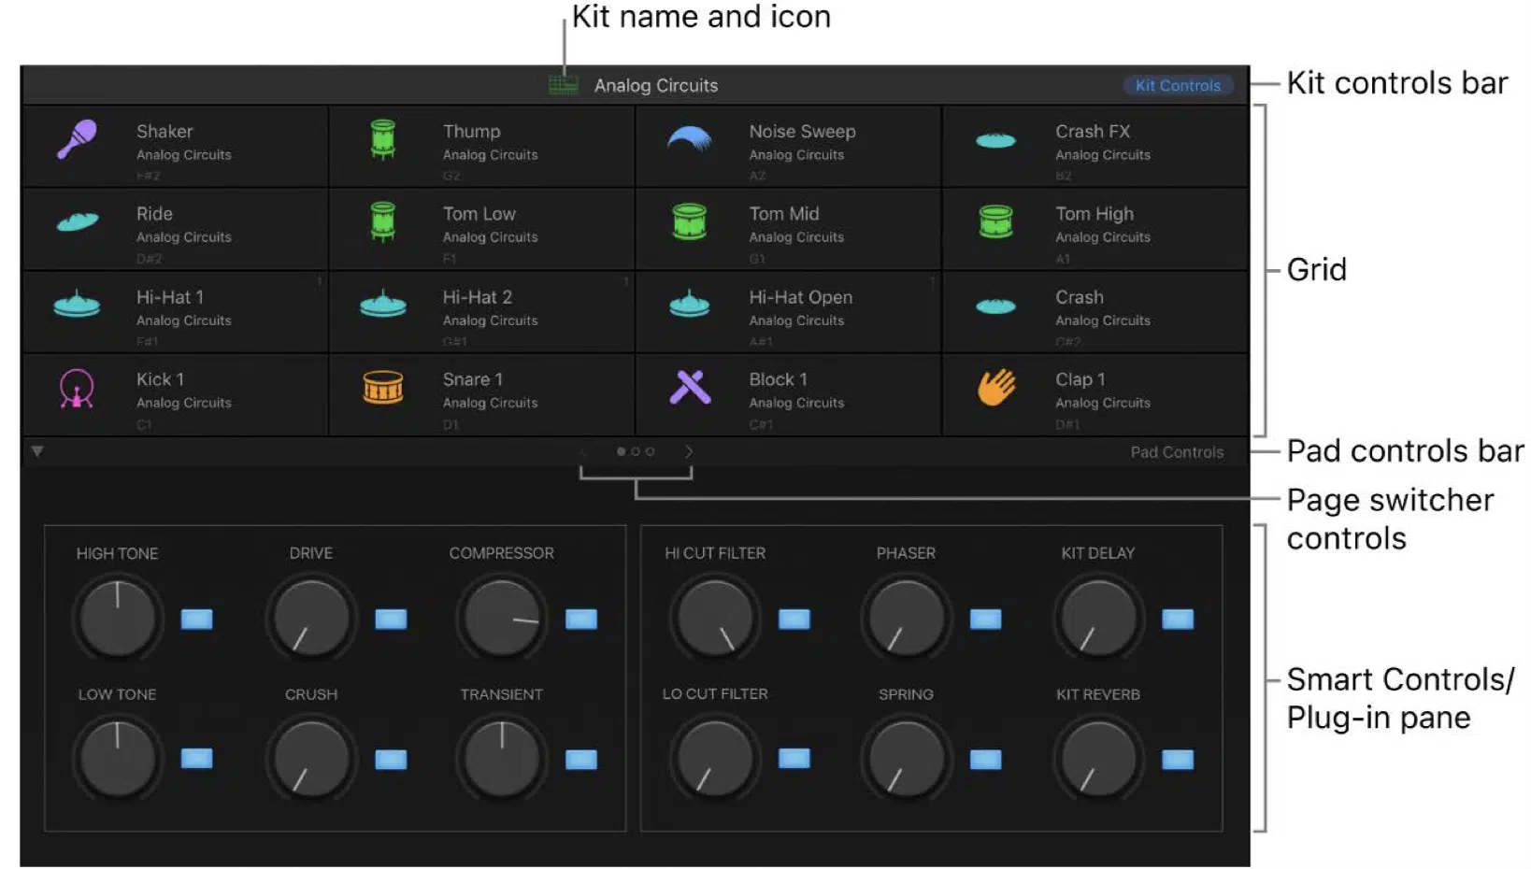Click the Crash FX pad name text
1531x869 pixels.
click(1093, 132)
